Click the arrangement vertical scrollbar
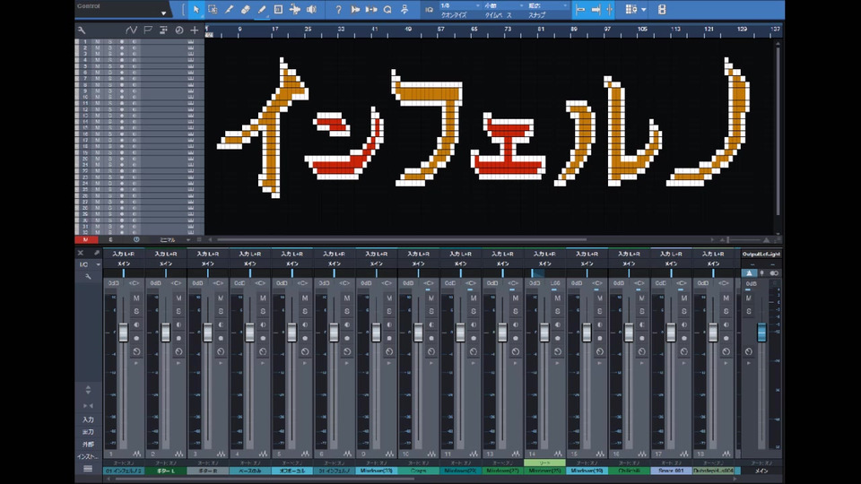 [778, 132]
